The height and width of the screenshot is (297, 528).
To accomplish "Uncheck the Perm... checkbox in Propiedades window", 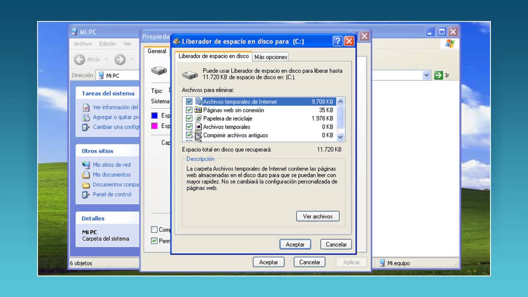I will 154,241.
